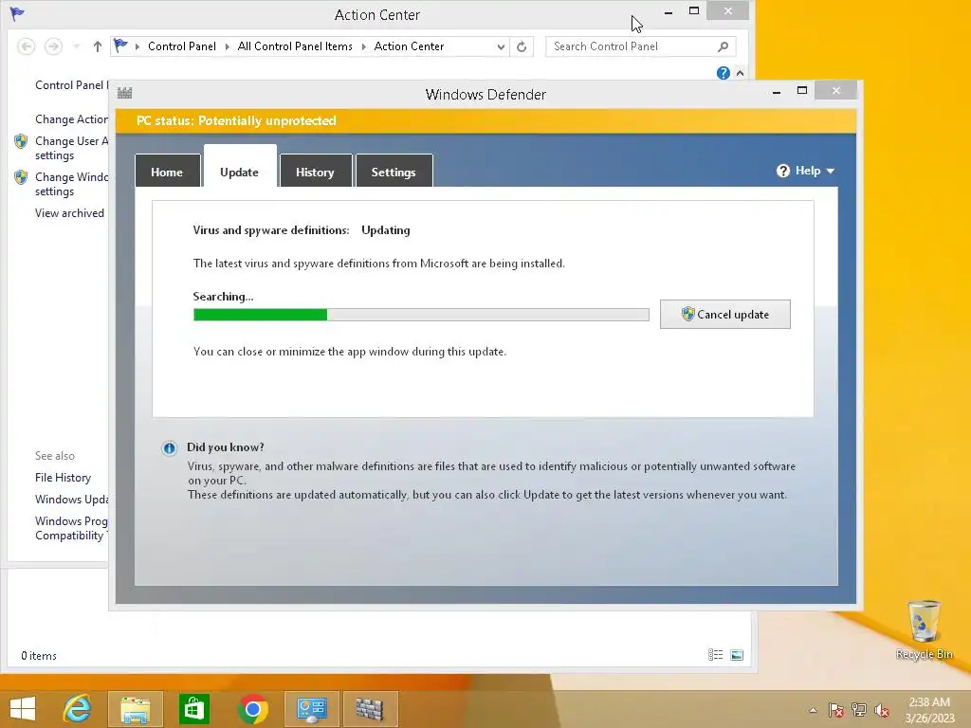Switch to large icons view in Action Center window

click(737, 655)
